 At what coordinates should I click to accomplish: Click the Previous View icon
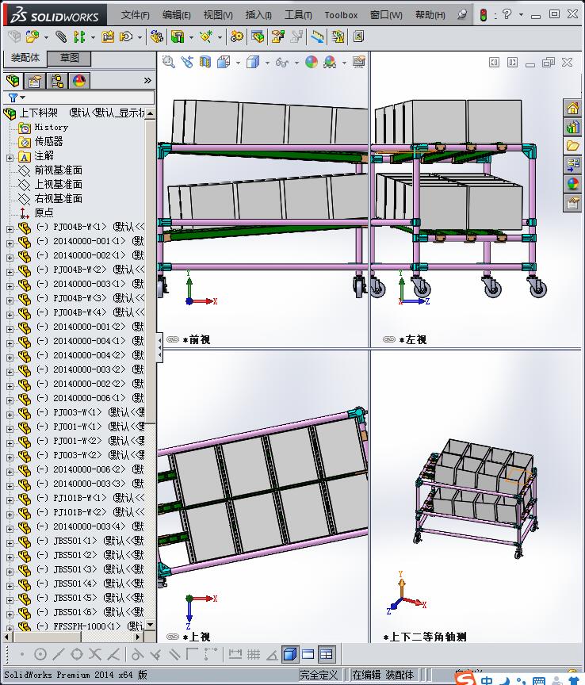coord(187,62)
